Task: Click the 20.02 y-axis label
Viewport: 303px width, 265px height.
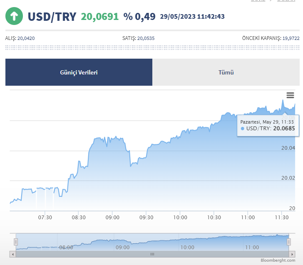Action: click(288, 178)
